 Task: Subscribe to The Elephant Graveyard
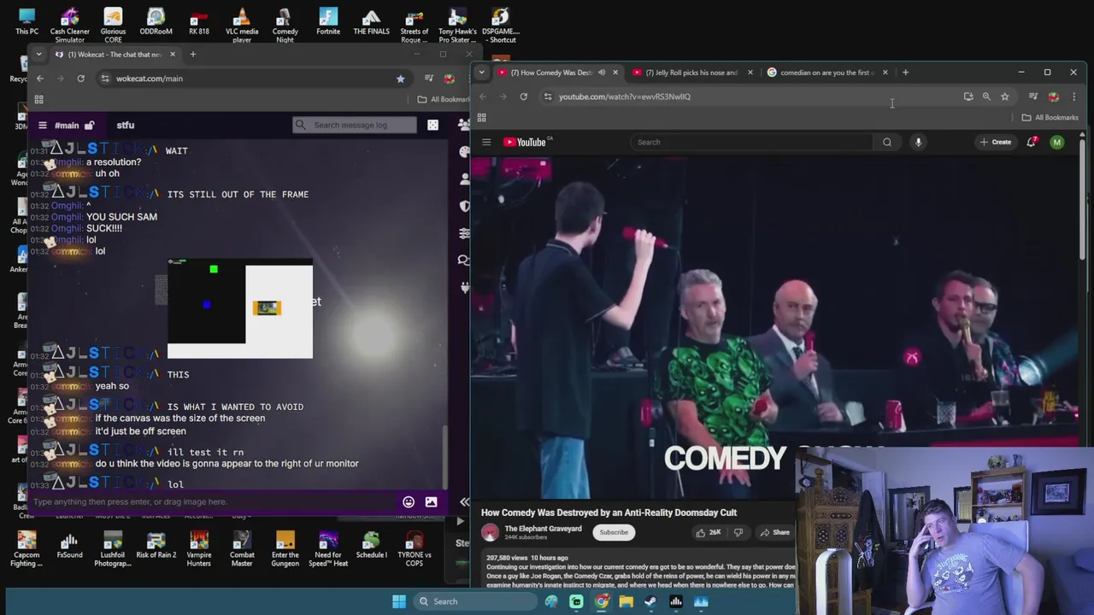pyautogui.click(x=614, y=532)
